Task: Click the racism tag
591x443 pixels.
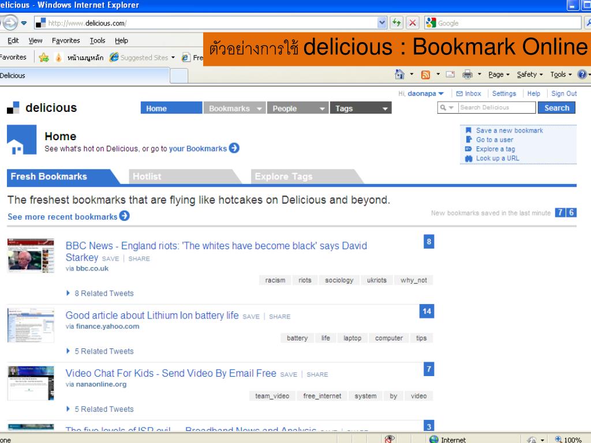Action: [275, 280]
